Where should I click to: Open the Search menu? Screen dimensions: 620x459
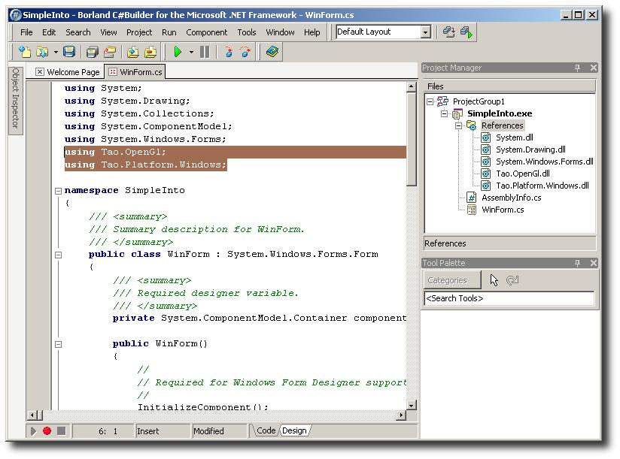pyautogui.click(x=78, y=32)
